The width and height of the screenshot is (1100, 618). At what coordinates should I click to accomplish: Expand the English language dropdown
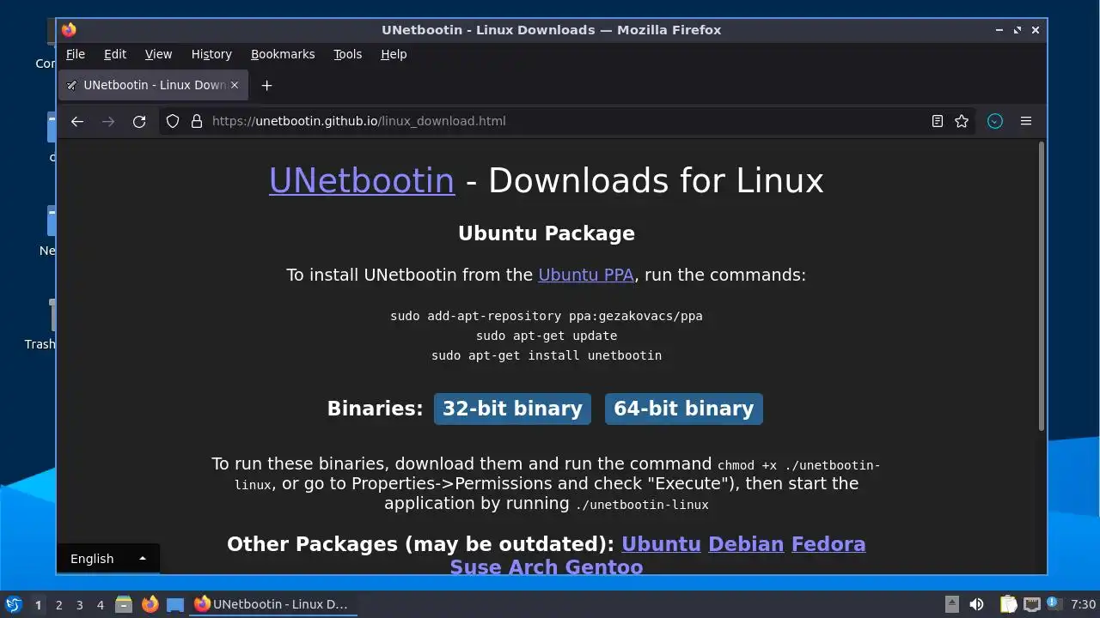108,559
